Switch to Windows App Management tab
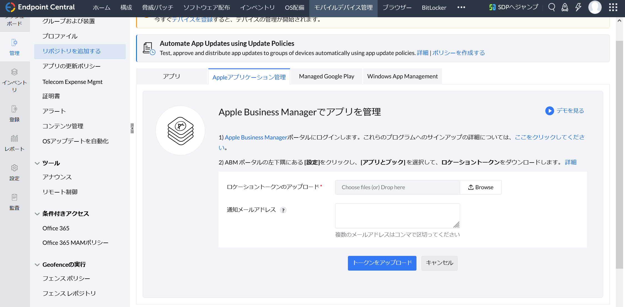 click(x=402, y=76)
